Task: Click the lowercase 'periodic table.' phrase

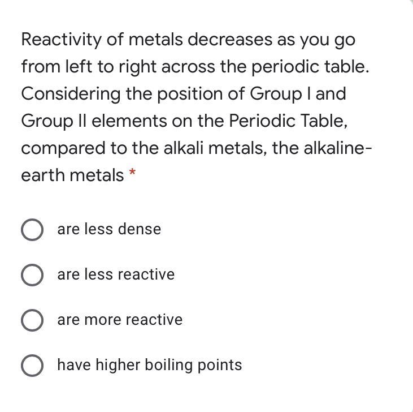Action: 310,67
